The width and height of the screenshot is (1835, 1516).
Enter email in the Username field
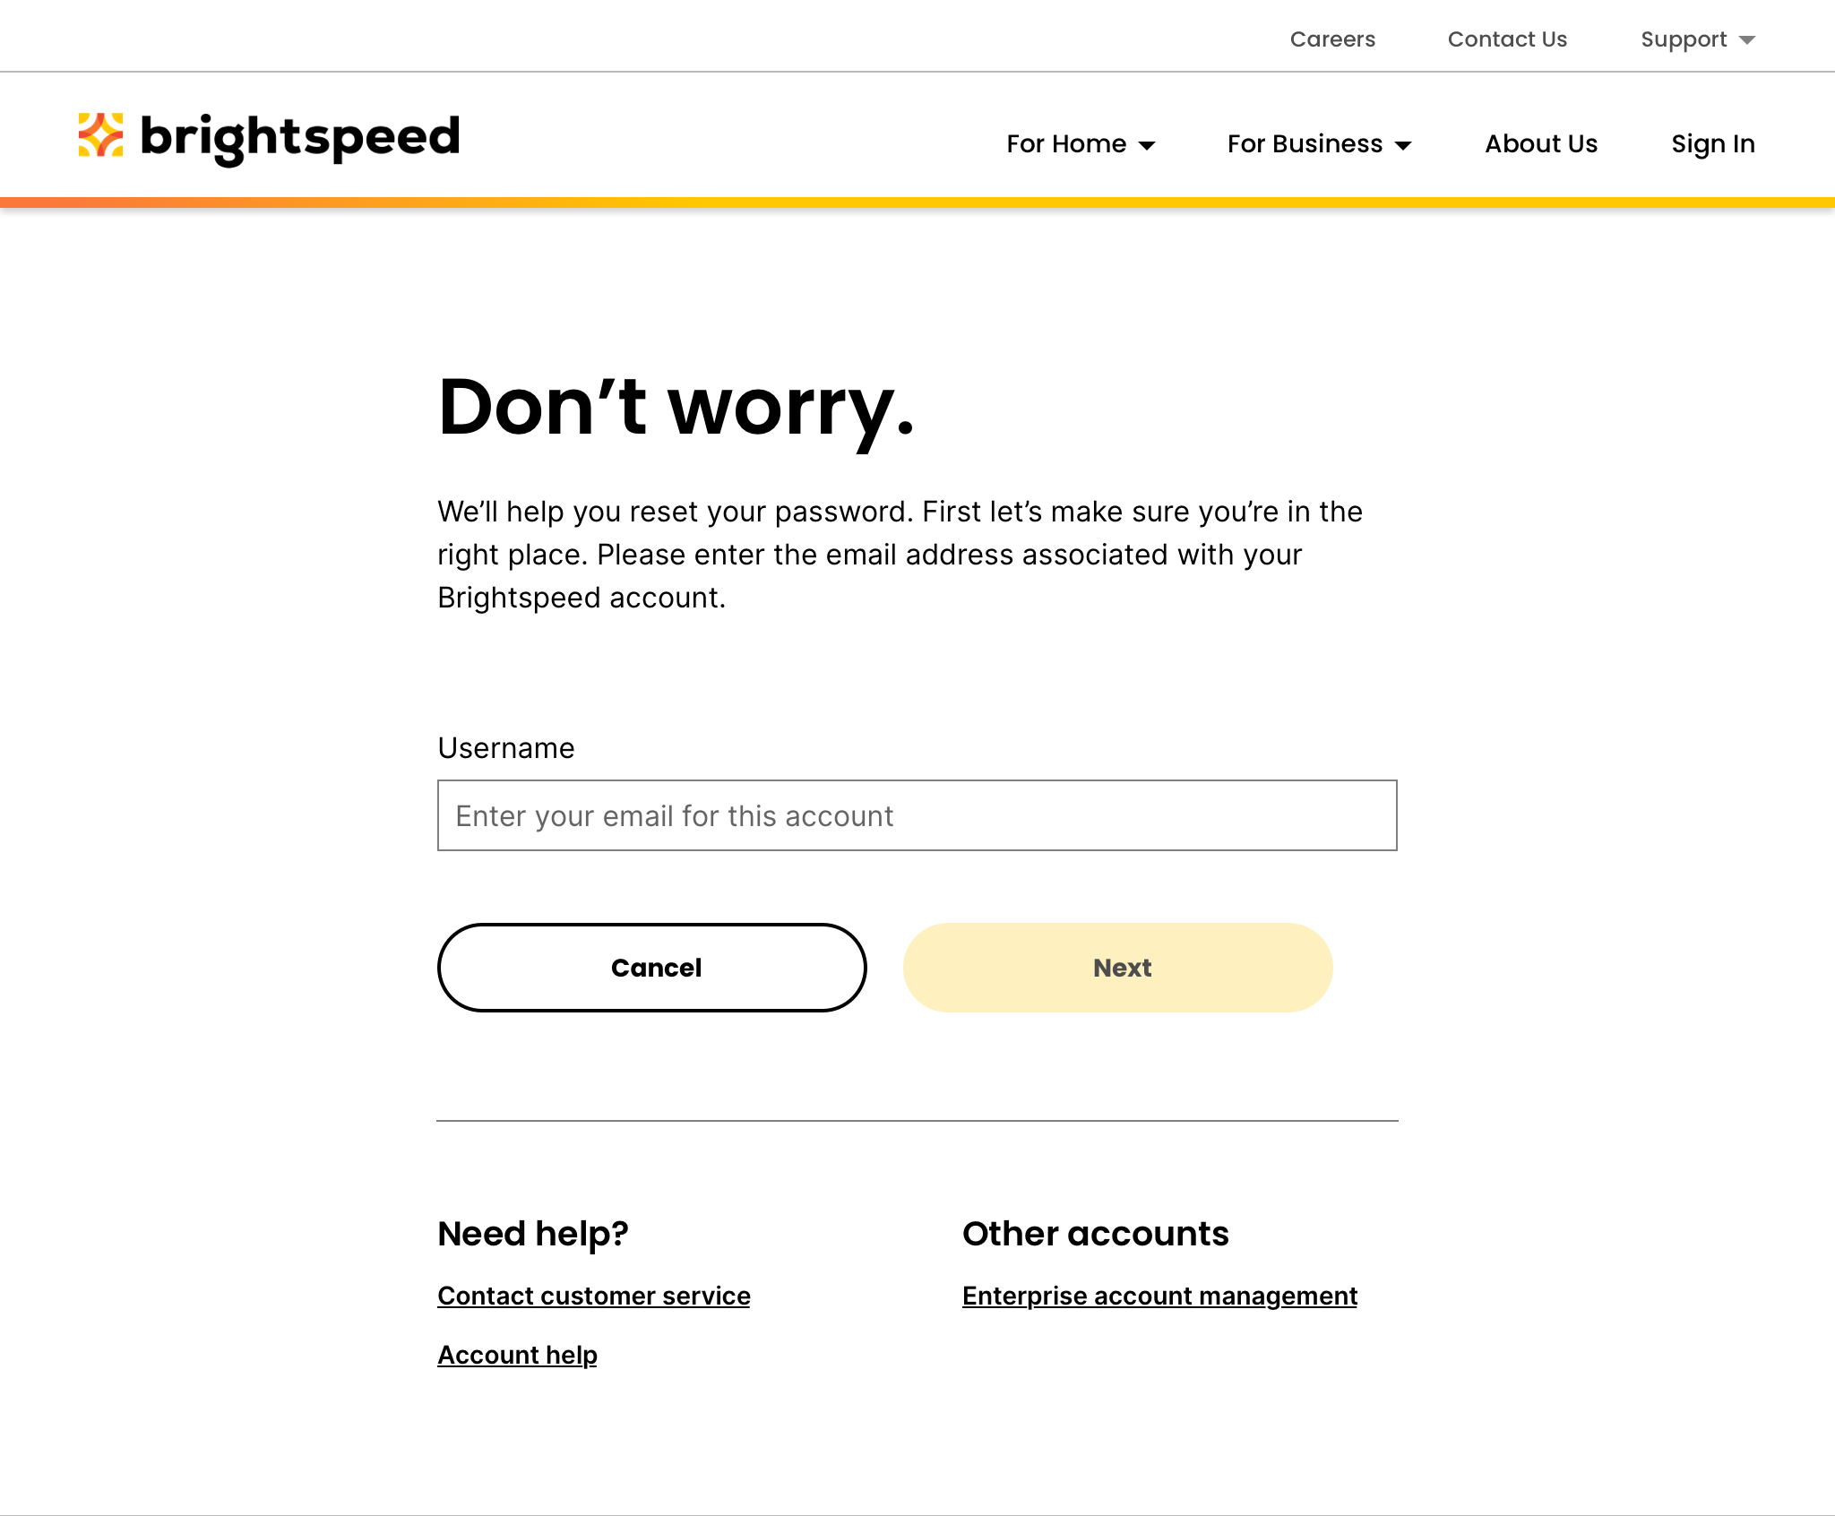916,815
